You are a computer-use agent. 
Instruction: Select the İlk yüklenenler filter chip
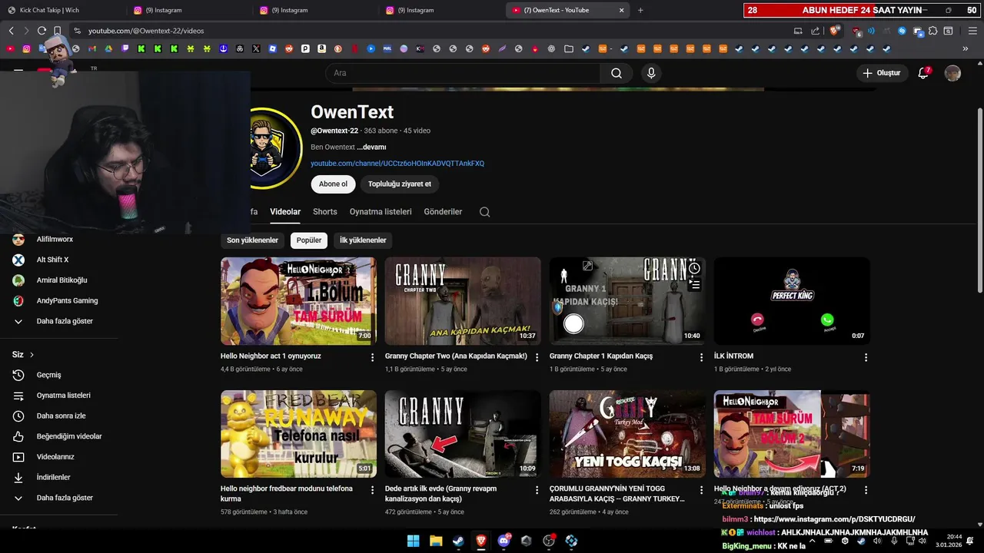click(363, 240)
